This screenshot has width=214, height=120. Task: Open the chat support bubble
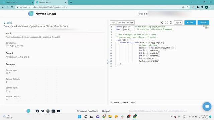(x=207, y=106)
